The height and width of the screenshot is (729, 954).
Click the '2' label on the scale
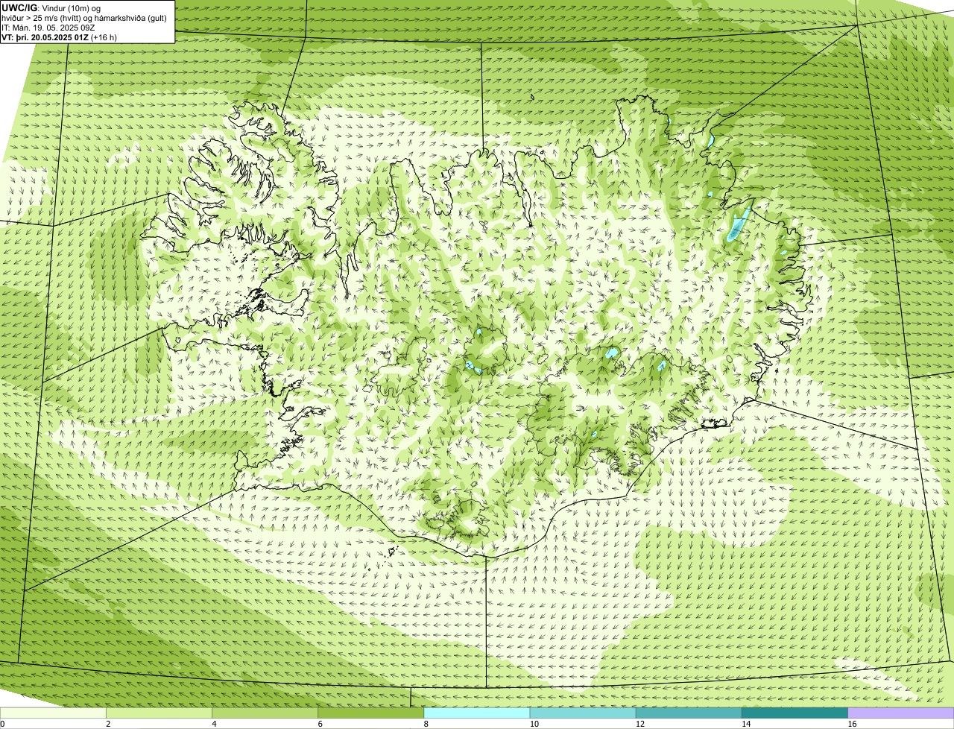pyautogui.click(x=108, y=724)
